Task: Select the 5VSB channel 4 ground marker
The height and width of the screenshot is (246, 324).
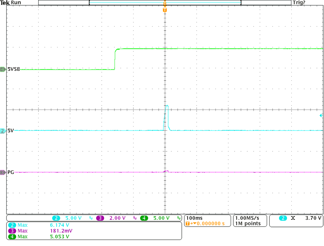Action: (x=3, y=69)
